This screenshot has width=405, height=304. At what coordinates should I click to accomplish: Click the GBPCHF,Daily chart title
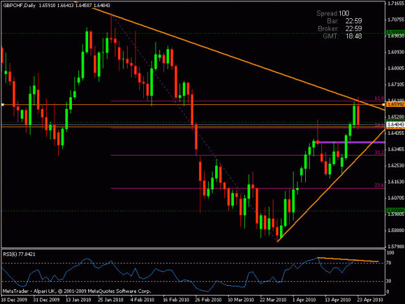point(19,5)
